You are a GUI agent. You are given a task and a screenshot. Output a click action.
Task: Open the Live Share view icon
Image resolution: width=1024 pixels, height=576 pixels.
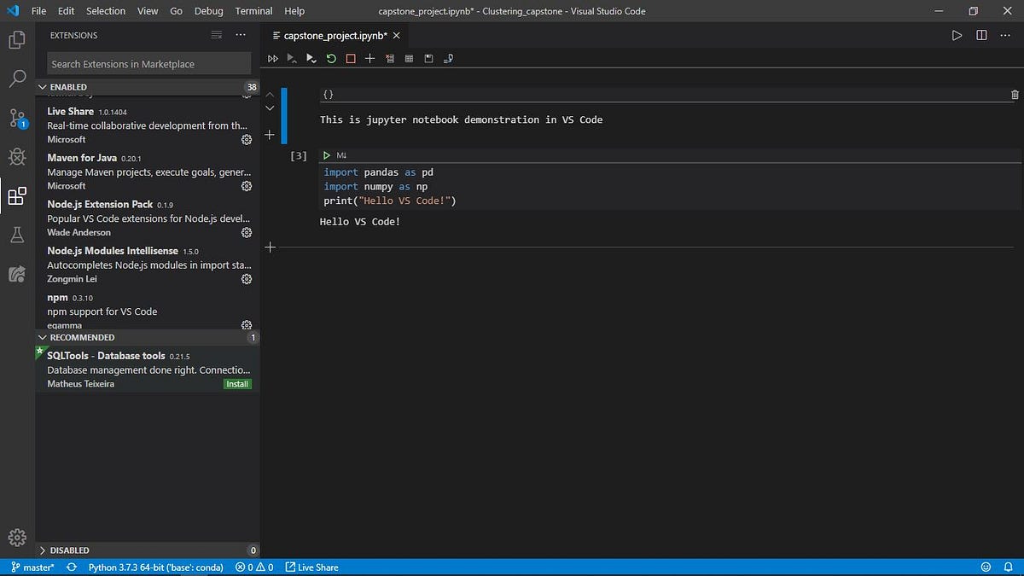coord(17,274)
